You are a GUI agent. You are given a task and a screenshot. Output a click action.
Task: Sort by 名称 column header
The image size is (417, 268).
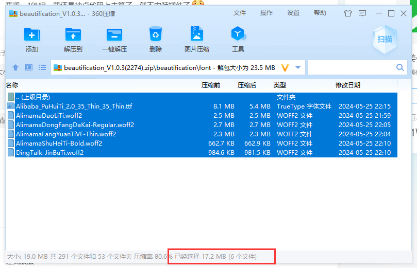coord(12,85)
